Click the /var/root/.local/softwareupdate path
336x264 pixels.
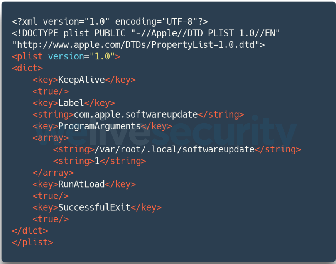pyautogui.click(x=175, y=149)
